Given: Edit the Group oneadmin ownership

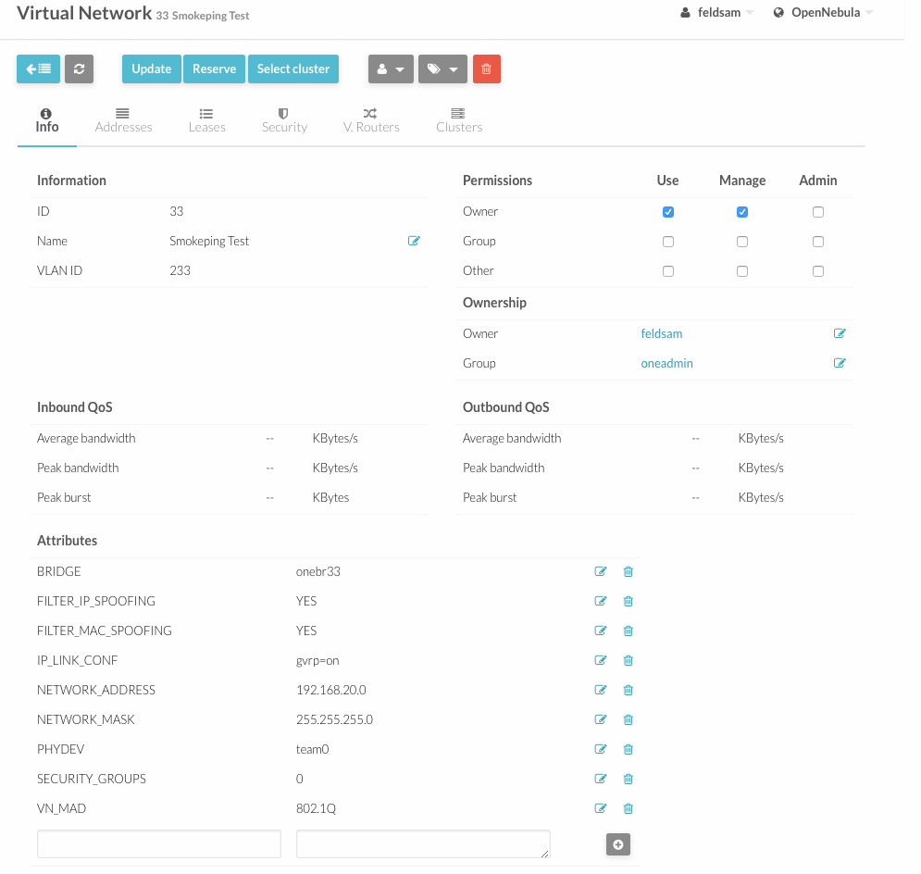Looking at the screenshot, I should click(840, 363).
